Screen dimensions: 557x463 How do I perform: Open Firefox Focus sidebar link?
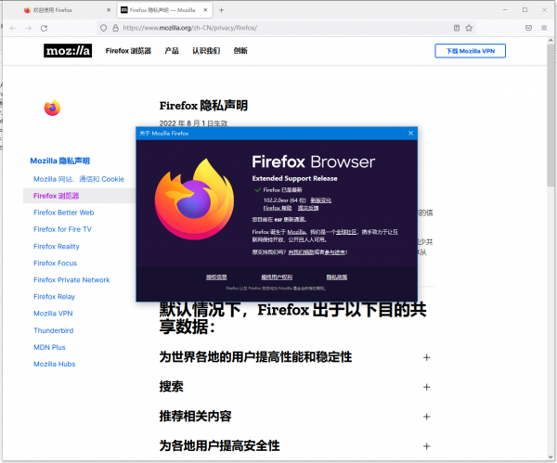pyautogui.click(x=55, y=263)
